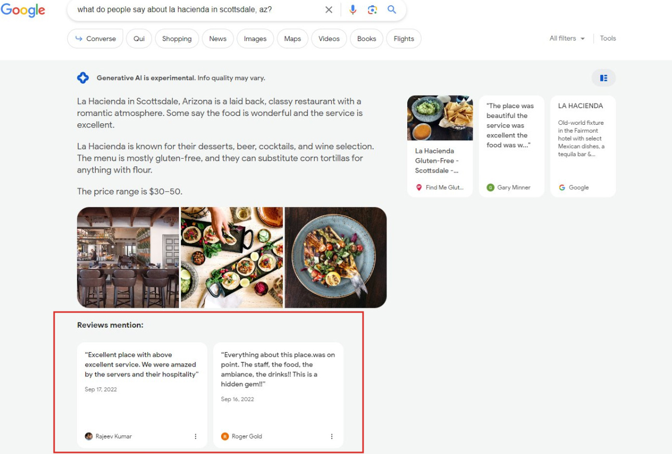Viewport: 672px width, 454px height.
Task: Open options menu for Rajeev Kumar review
Action: pyautogui.click(x=196, y=436)
